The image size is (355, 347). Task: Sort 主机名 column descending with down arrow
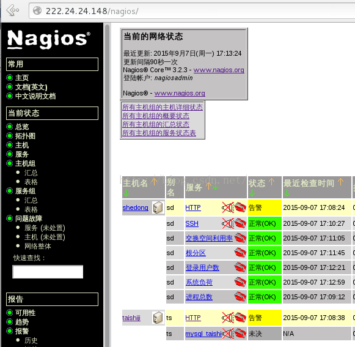click(126, 193)
